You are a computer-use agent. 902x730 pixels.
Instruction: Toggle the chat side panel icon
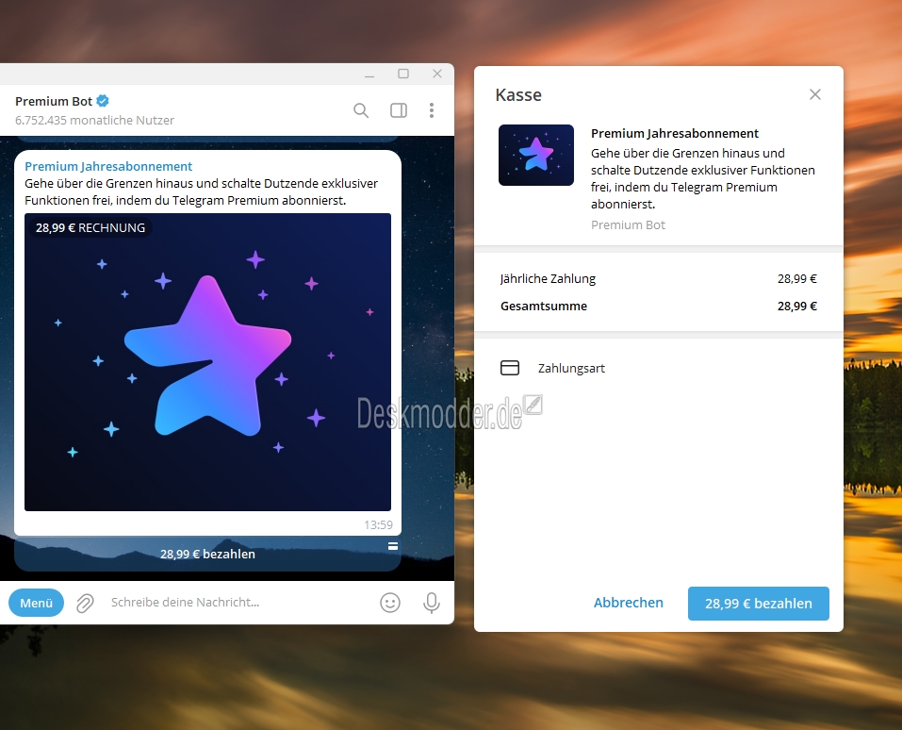pos(398,110)
